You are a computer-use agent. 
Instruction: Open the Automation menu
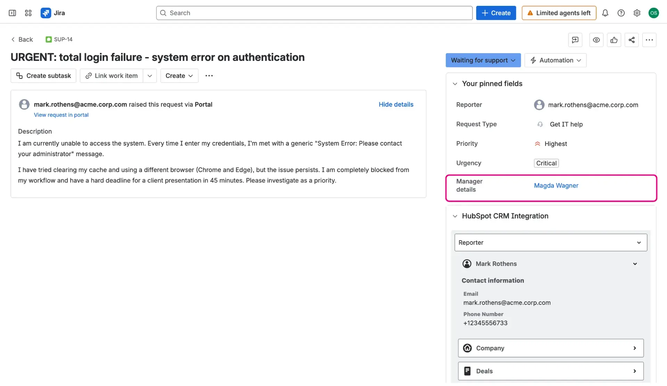(x=555, y=60)
